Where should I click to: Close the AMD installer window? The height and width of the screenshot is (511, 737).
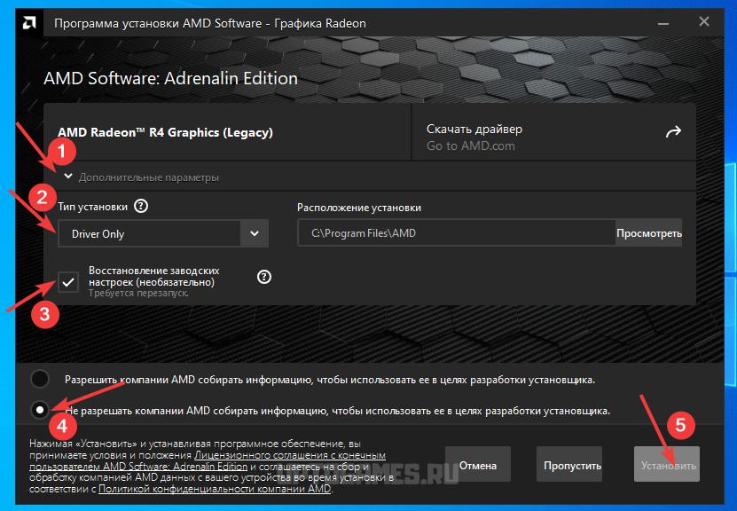pyautogui.click(x=703, y=21)
